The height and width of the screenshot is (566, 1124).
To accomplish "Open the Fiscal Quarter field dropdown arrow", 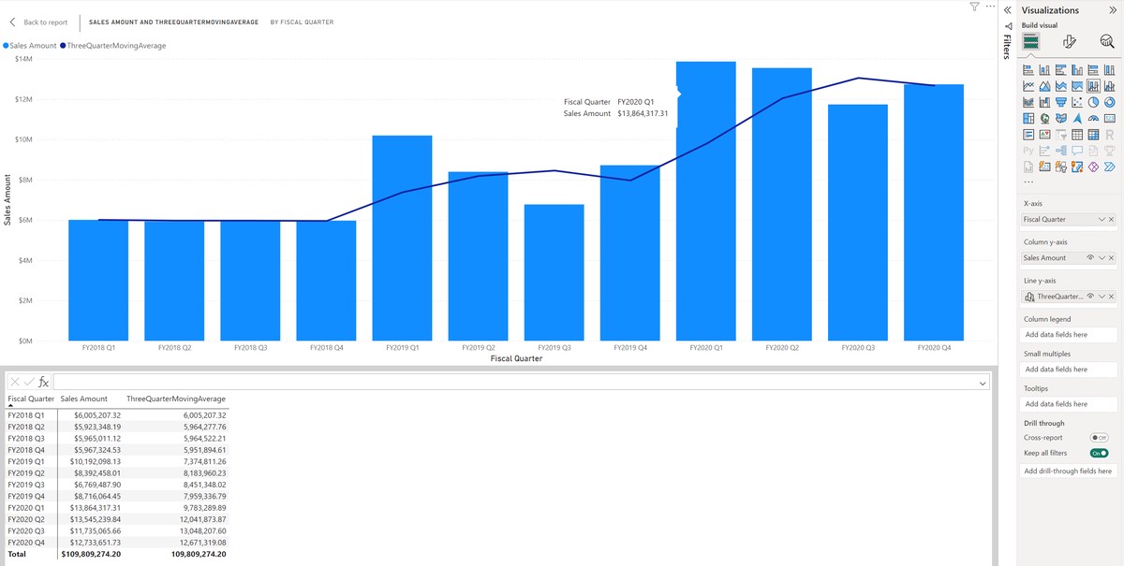I will click(x=1102, y=220).
